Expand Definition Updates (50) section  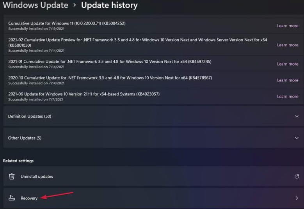153,116
